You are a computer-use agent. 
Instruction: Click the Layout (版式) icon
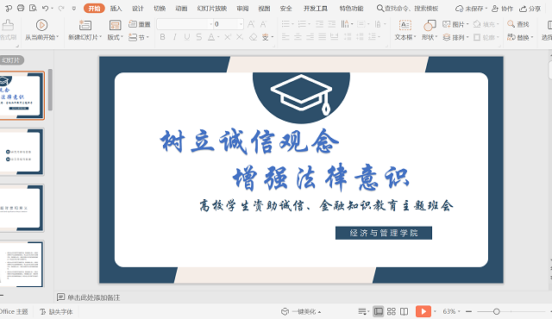(115, 25)
